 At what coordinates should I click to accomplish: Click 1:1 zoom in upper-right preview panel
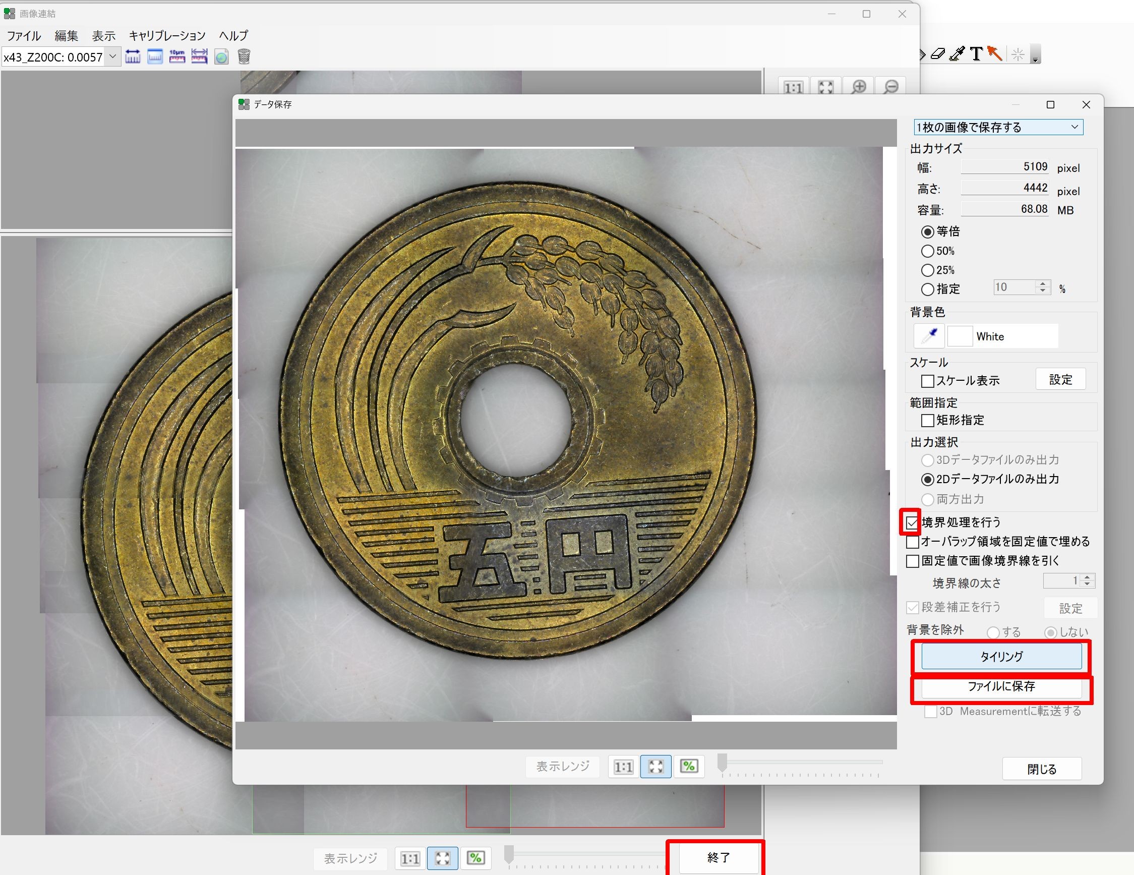793,87
